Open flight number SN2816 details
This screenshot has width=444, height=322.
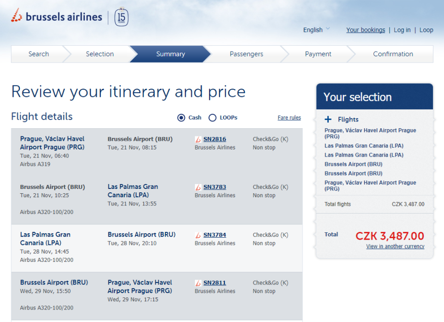[215, 139]
